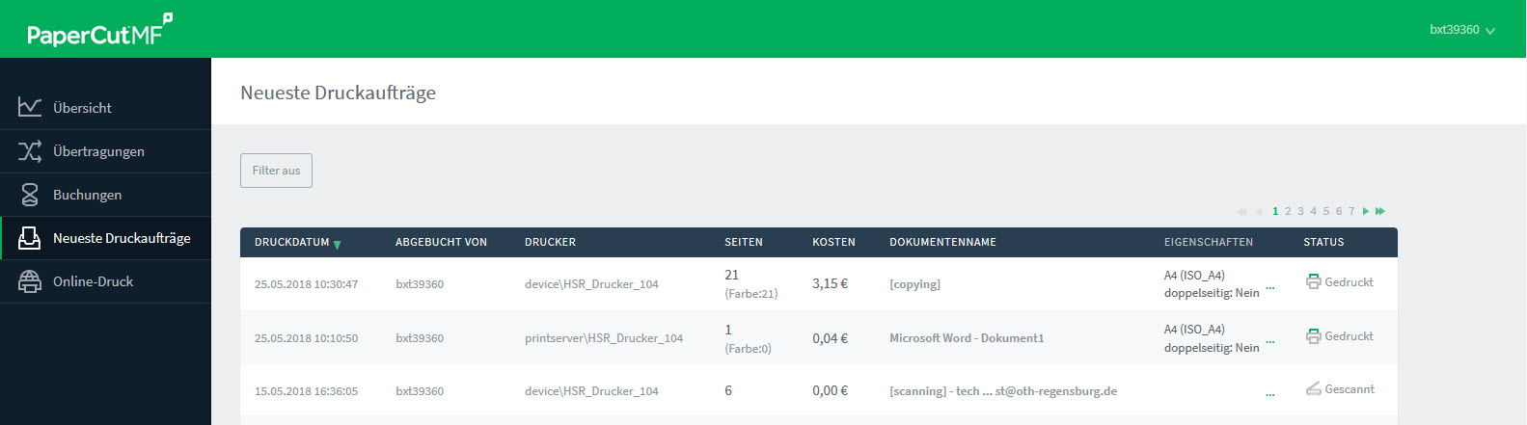Image resolution: width=1527 pixels, height=425 pixels.
Task: Open the bxt39360 user dropdown menu
Action: pyautogui.click(x=1461, y=30)
